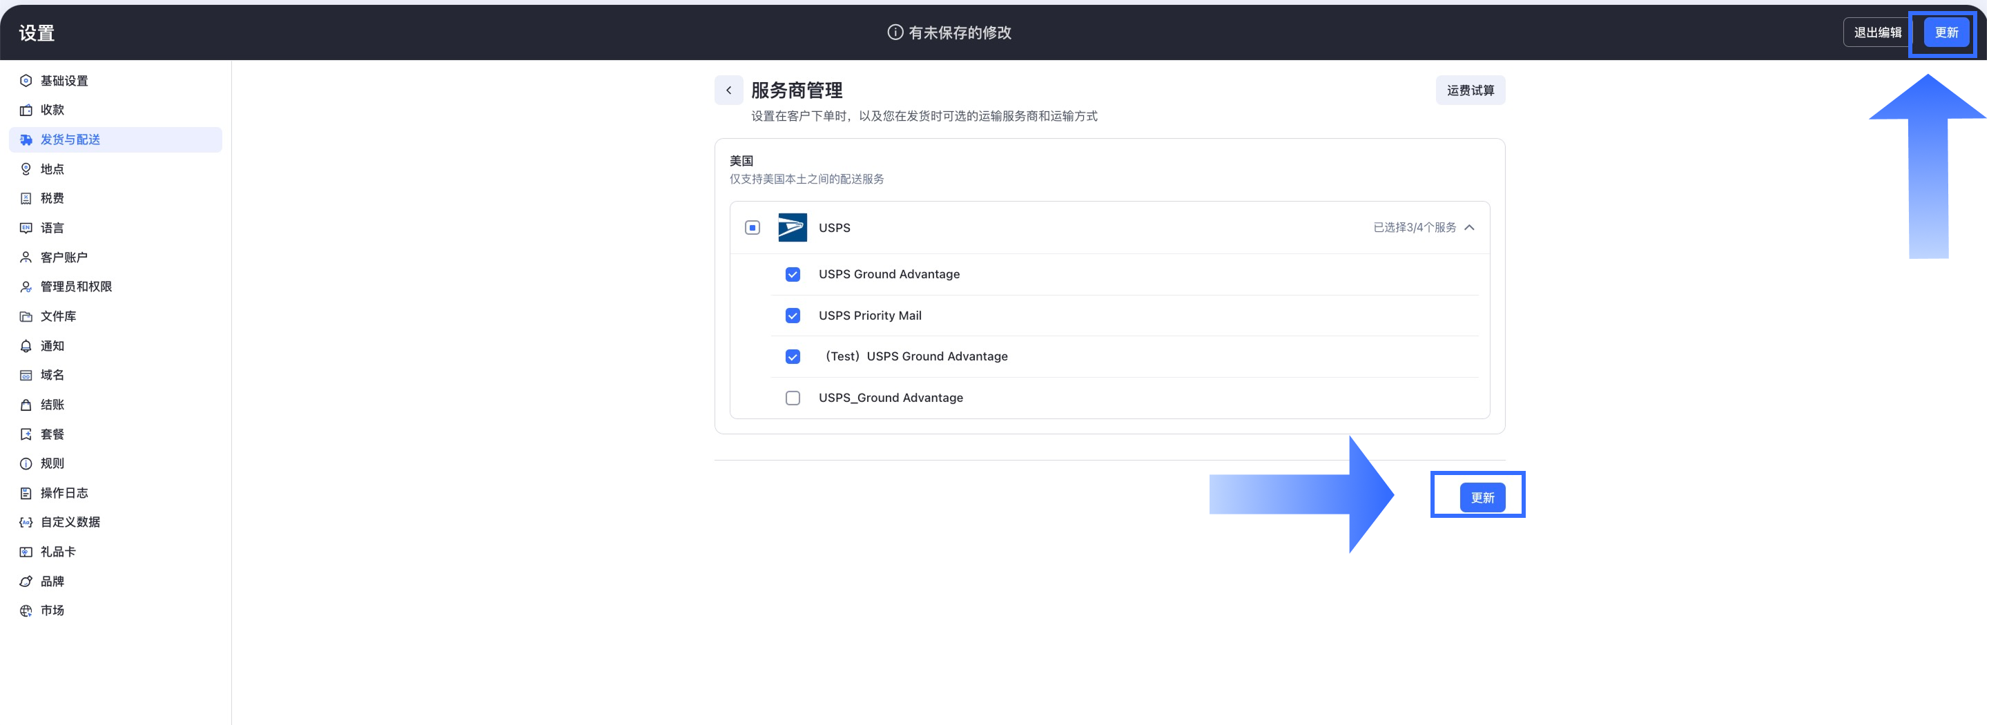The image size is (1989, 725).
Task: Click the checkout shopping bag icon
Action: [26, 405]
